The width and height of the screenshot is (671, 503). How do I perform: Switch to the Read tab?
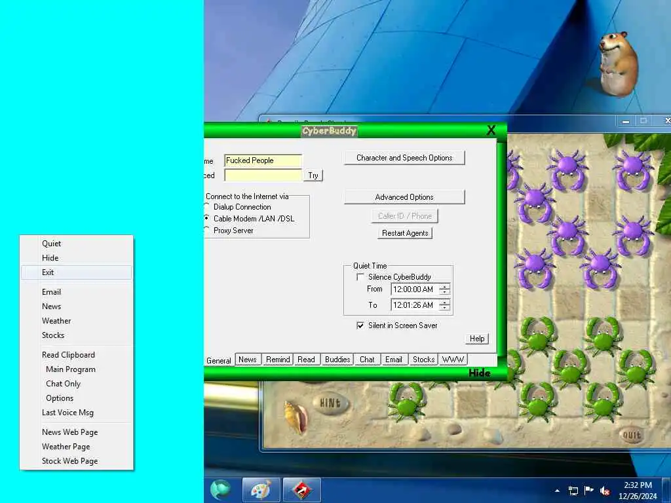307,360
